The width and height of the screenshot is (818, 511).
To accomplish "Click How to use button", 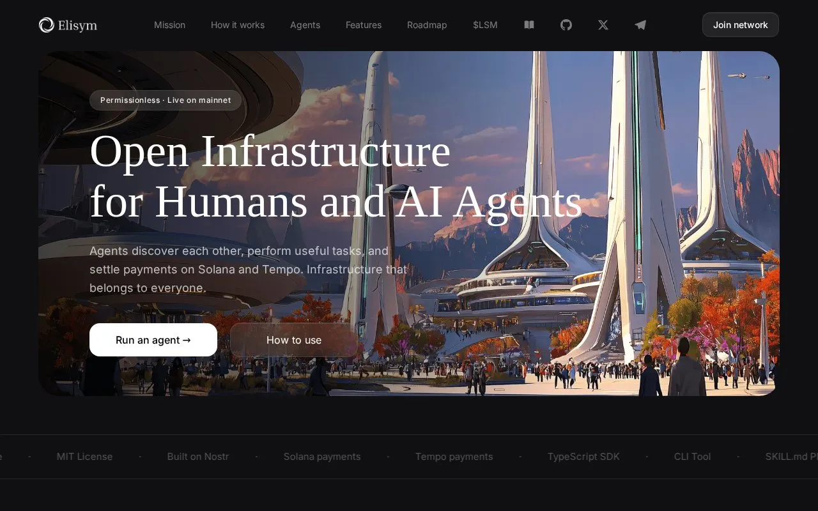I will pyautogui.click(x=294, y=340).
